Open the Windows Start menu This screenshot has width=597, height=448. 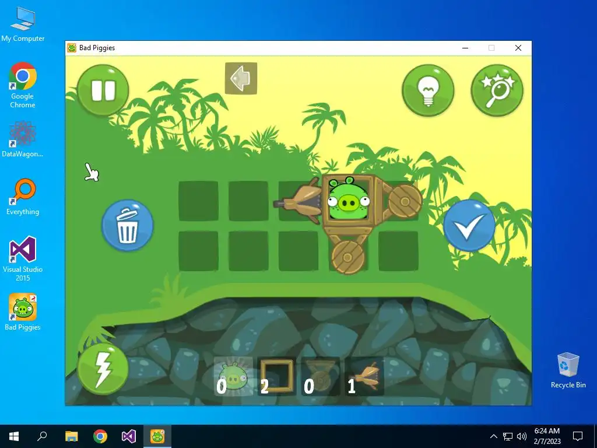[x=14, y=436]
